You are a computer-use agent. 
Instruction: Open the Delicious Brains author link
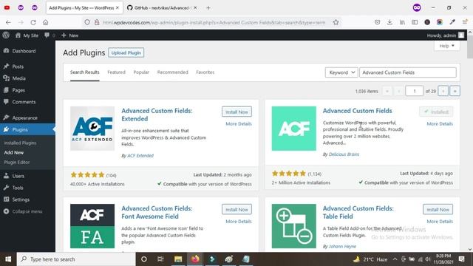[x=344, y=154]
